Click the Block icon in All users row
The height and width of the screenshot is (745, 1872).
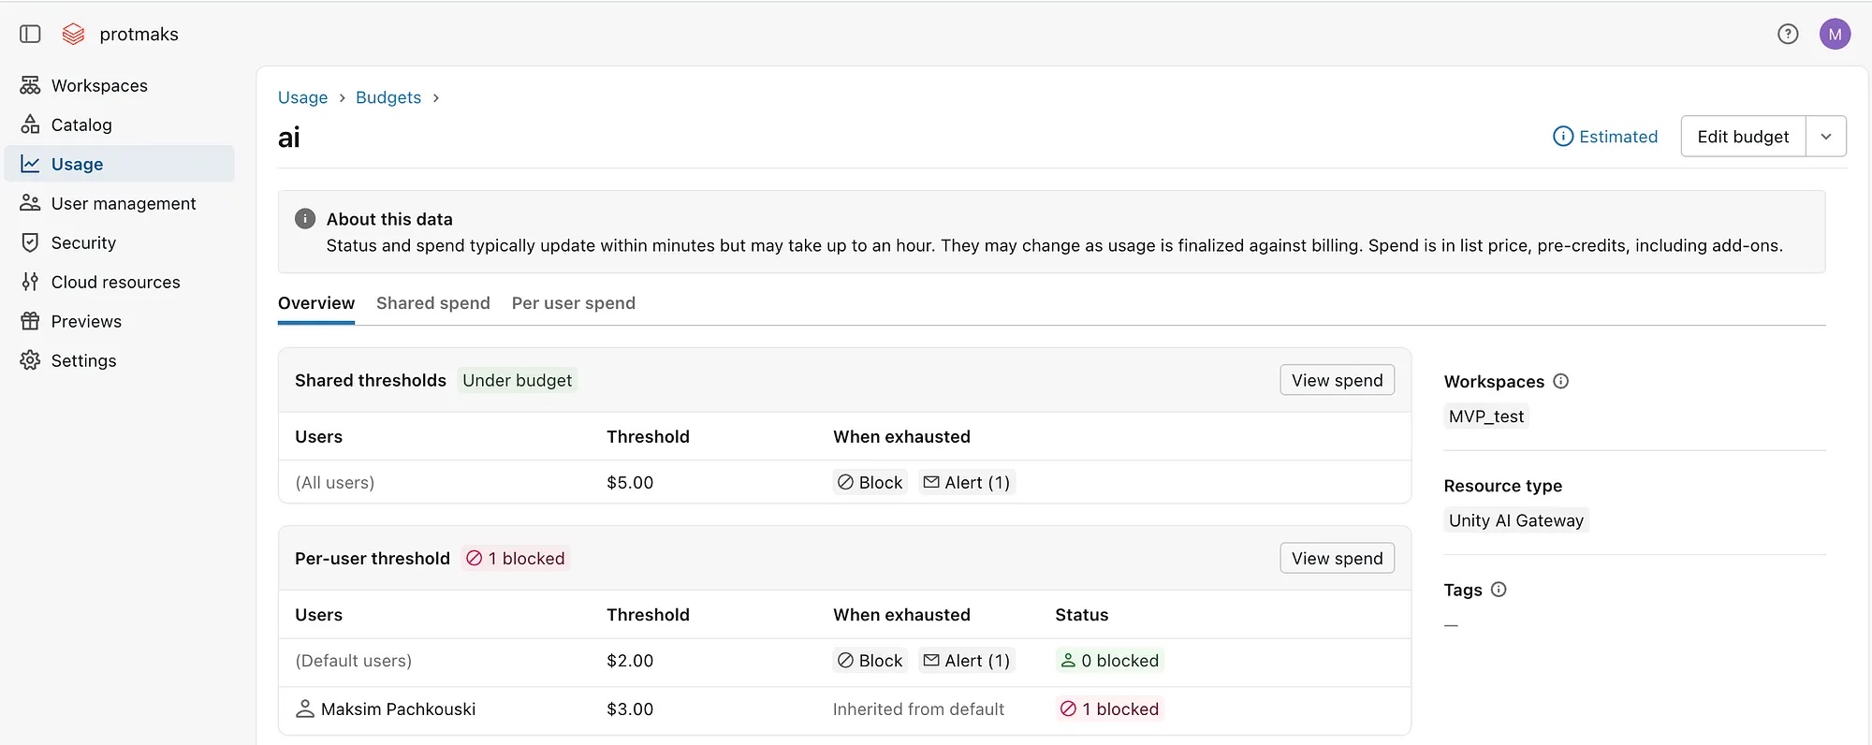(x=845, y=482)
